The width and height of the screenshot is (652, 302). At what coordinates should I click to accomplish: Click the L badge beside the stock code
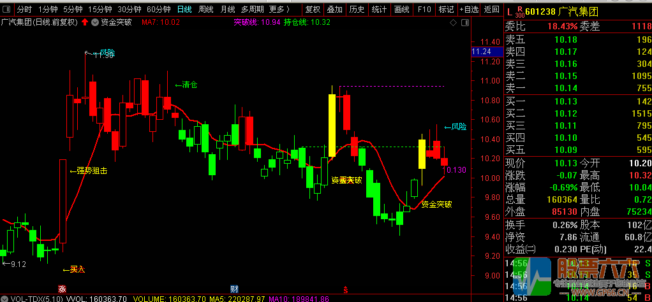tap(510, 11)
